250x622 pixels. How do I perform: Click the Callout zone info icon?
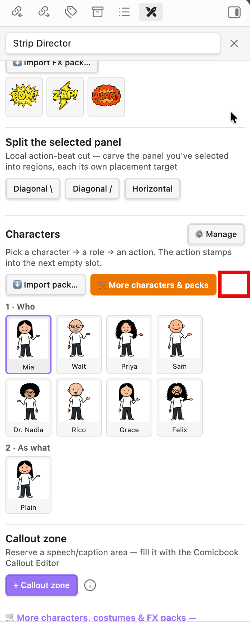[90, 585]
